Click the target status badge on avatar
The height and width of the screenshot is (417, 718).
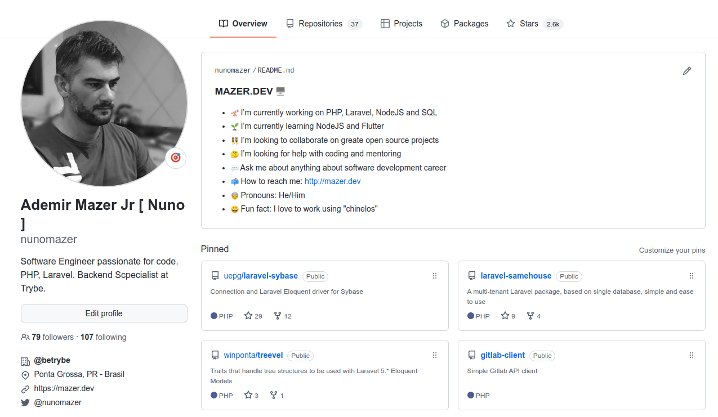click(176, 158)
